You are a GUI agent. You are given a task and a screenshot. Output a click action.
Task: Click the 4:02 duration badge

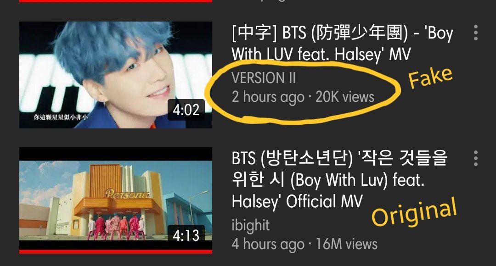[x=186, y=110]
